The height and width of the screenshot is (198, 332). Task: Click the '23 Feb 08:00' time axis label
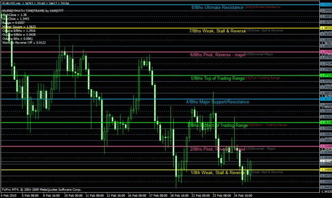coord(222,195)
